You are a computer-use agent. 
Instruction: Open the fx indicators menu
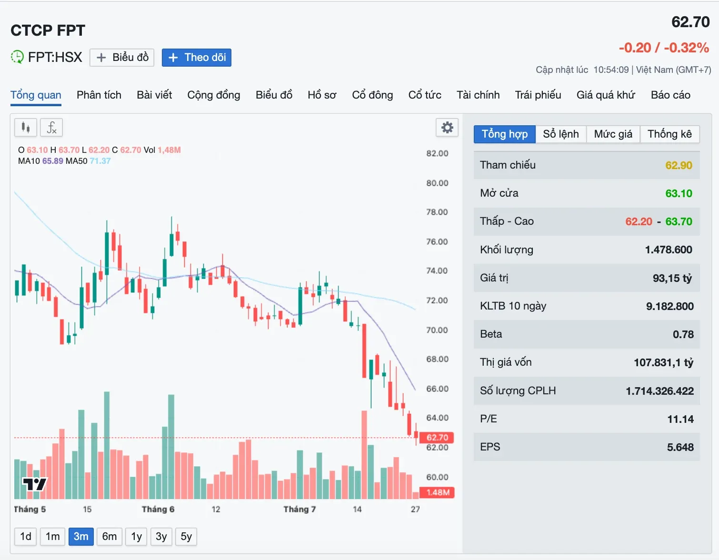(x=51, y=127)
